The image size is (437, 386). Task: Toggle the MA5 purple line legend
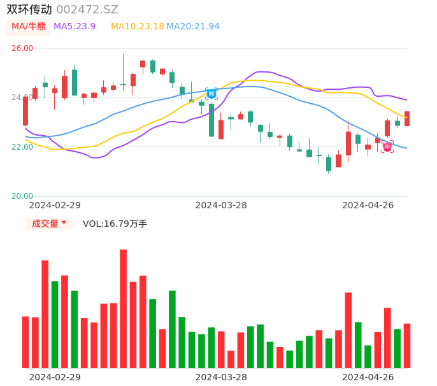pos(75,27)
